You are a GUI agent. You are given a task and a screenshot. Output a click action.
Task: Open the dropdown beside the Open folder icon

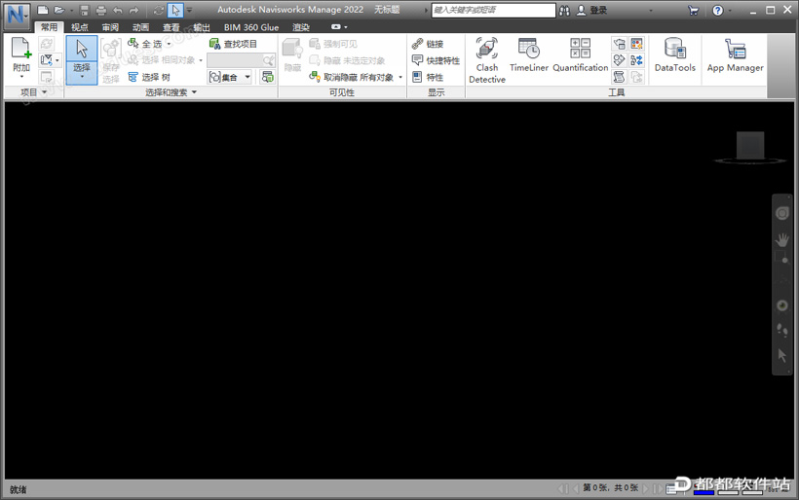point(71,10)
